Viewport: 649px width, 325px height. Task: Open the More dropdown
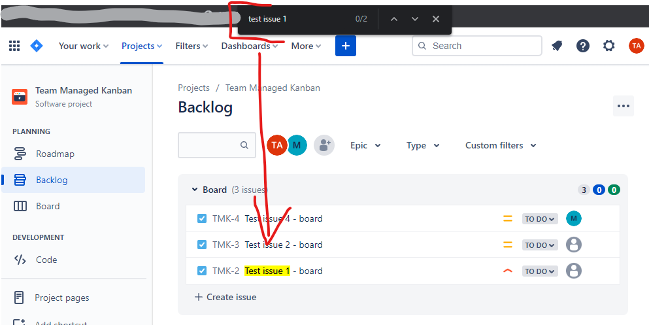(x=307, y=46)
